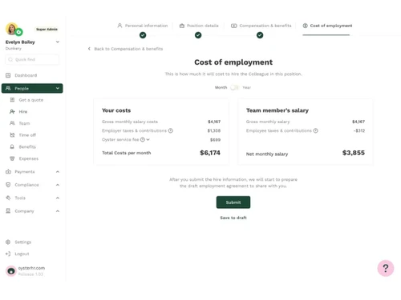Expand the Company section chevron

pos(58,211)
